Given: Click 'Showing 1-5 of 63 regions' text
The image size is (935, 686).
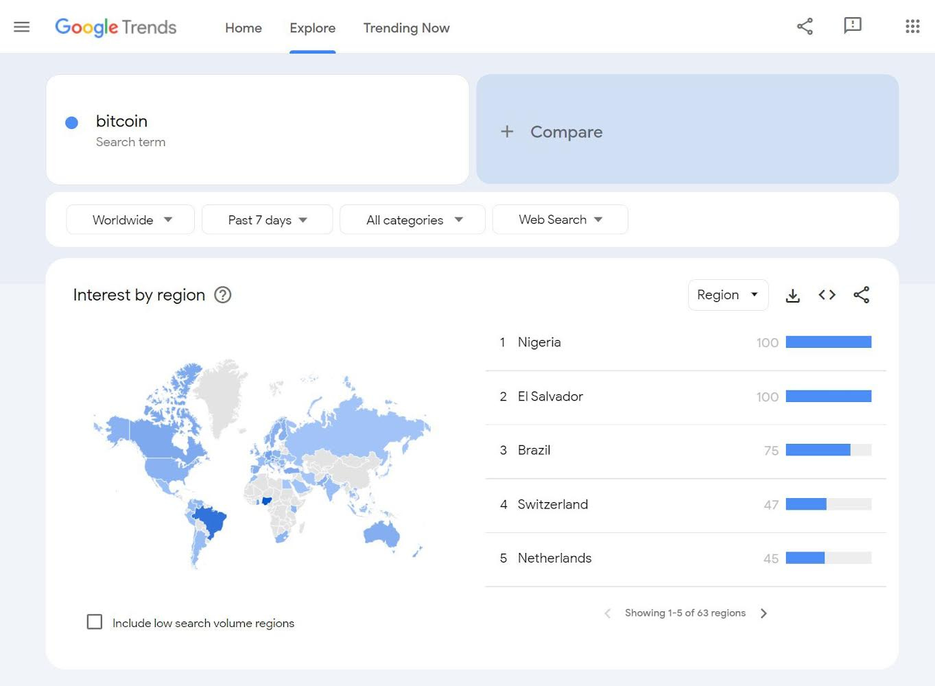Looking at the screenshot, I should [x=685, y=613].
